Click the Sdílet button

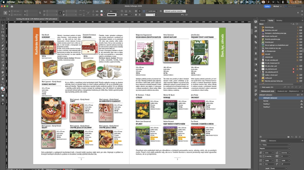[267, 6]
